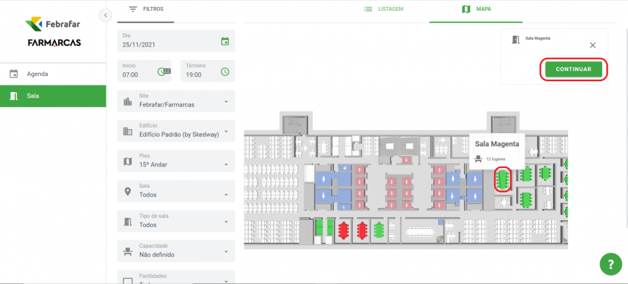Click the Término clock icon

225,72
